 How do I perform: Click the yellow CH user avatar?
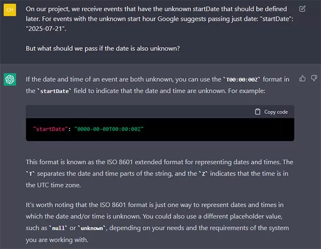[x=10, y=10]
